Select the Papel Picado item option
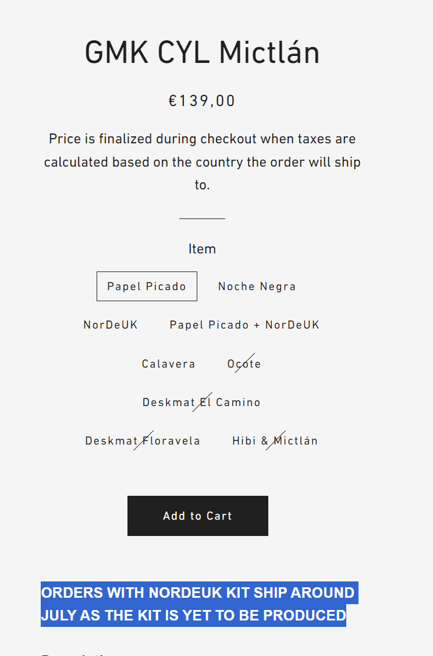Image resolution: width=433 pixels, height=656 pixels. pyautogui.click(x=147, y=287)
